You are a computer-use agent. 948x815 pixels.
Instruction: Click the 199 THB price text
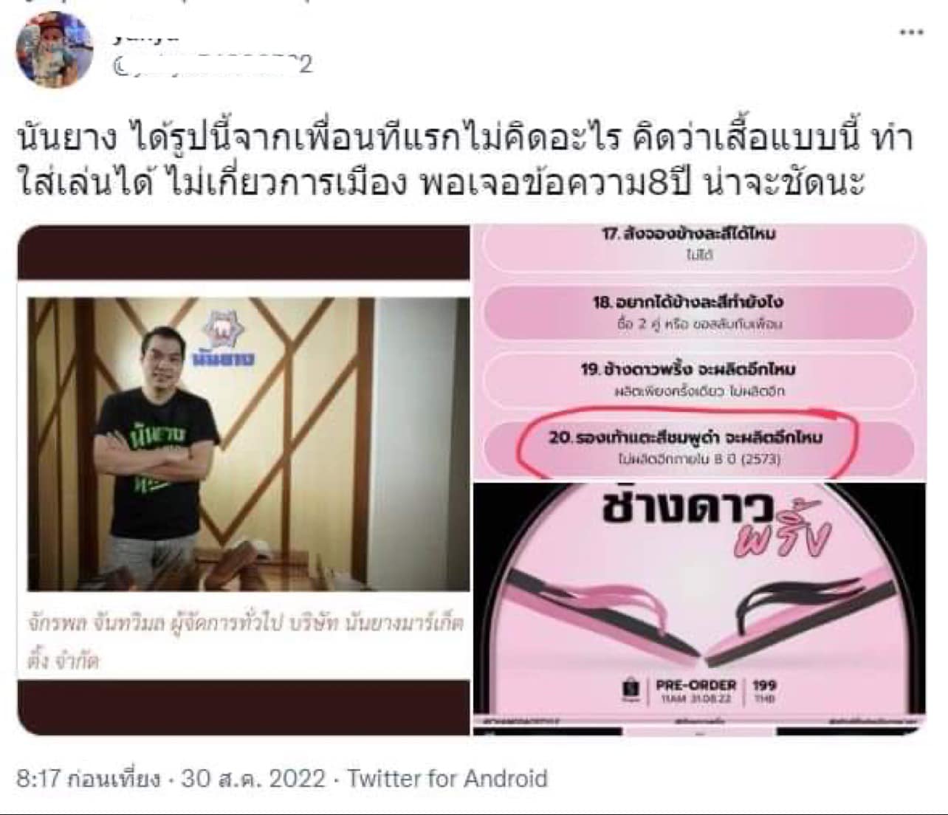coord(763,690)
